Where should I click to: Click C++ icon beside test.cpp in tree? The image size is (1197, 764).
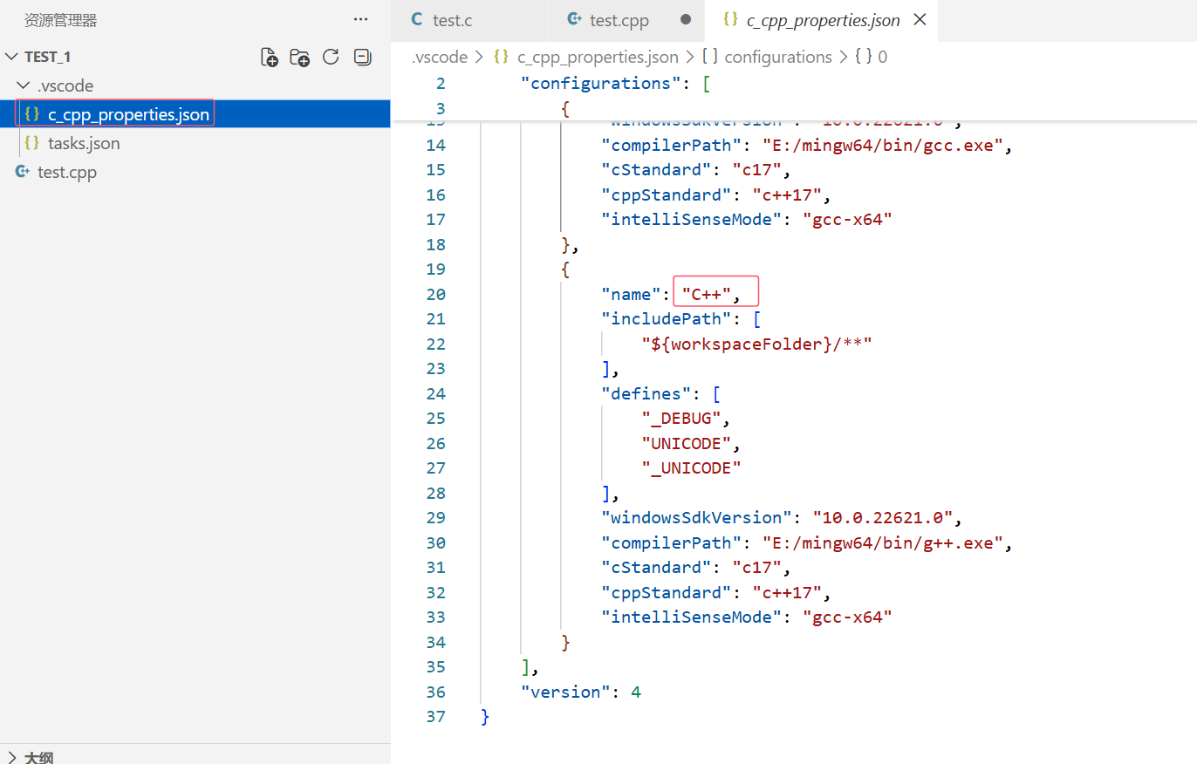point(23,172)
